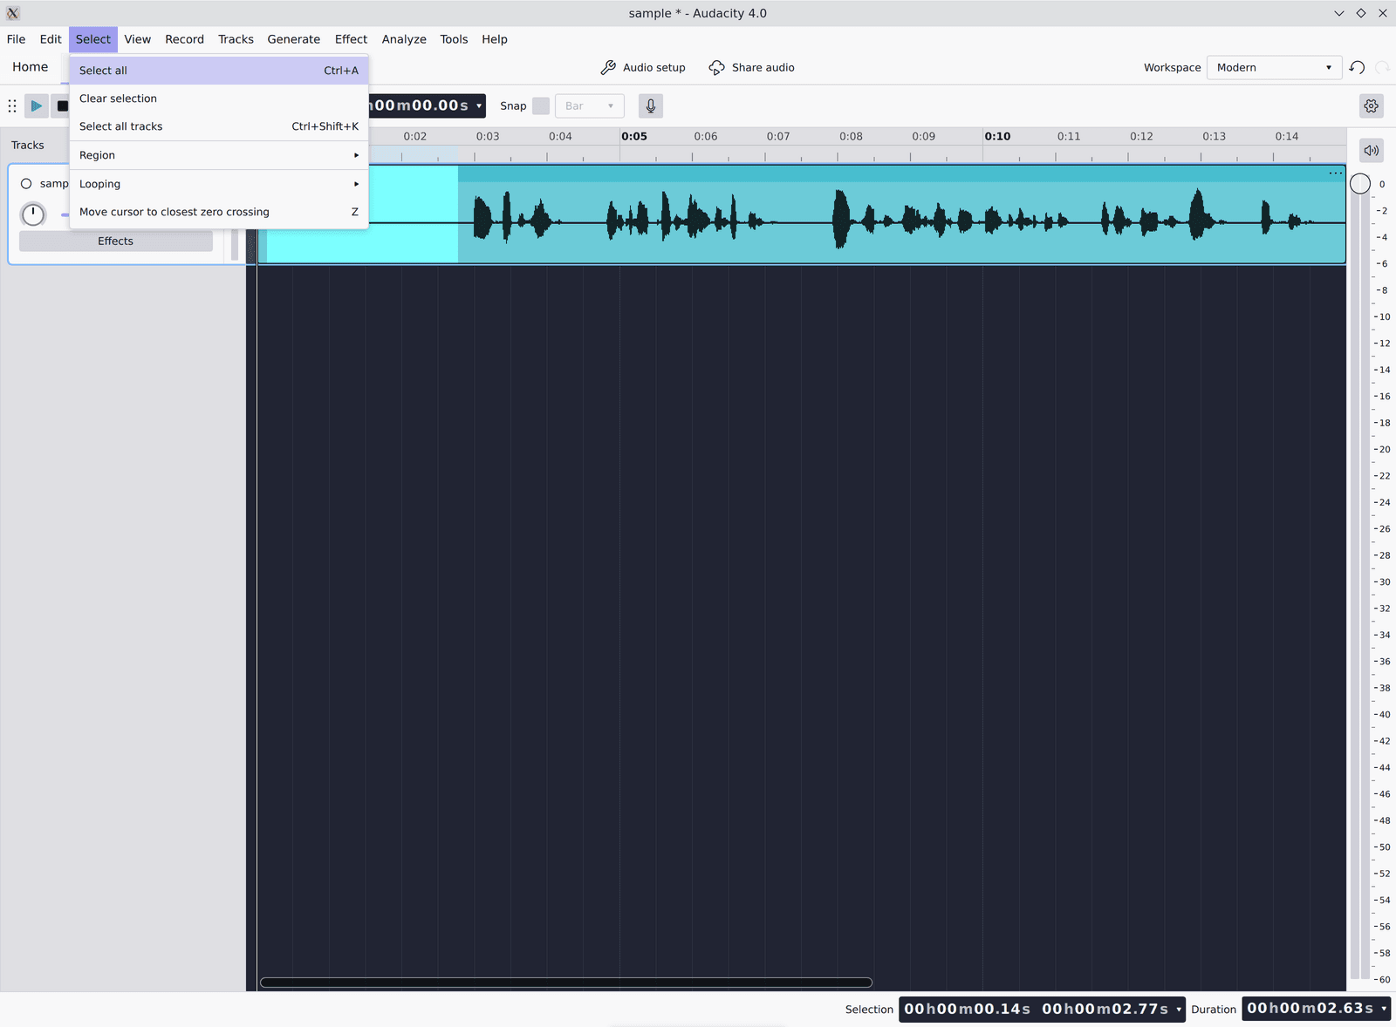
Task: Open the Bar snap type dropdown
Action: click(590, 106)
